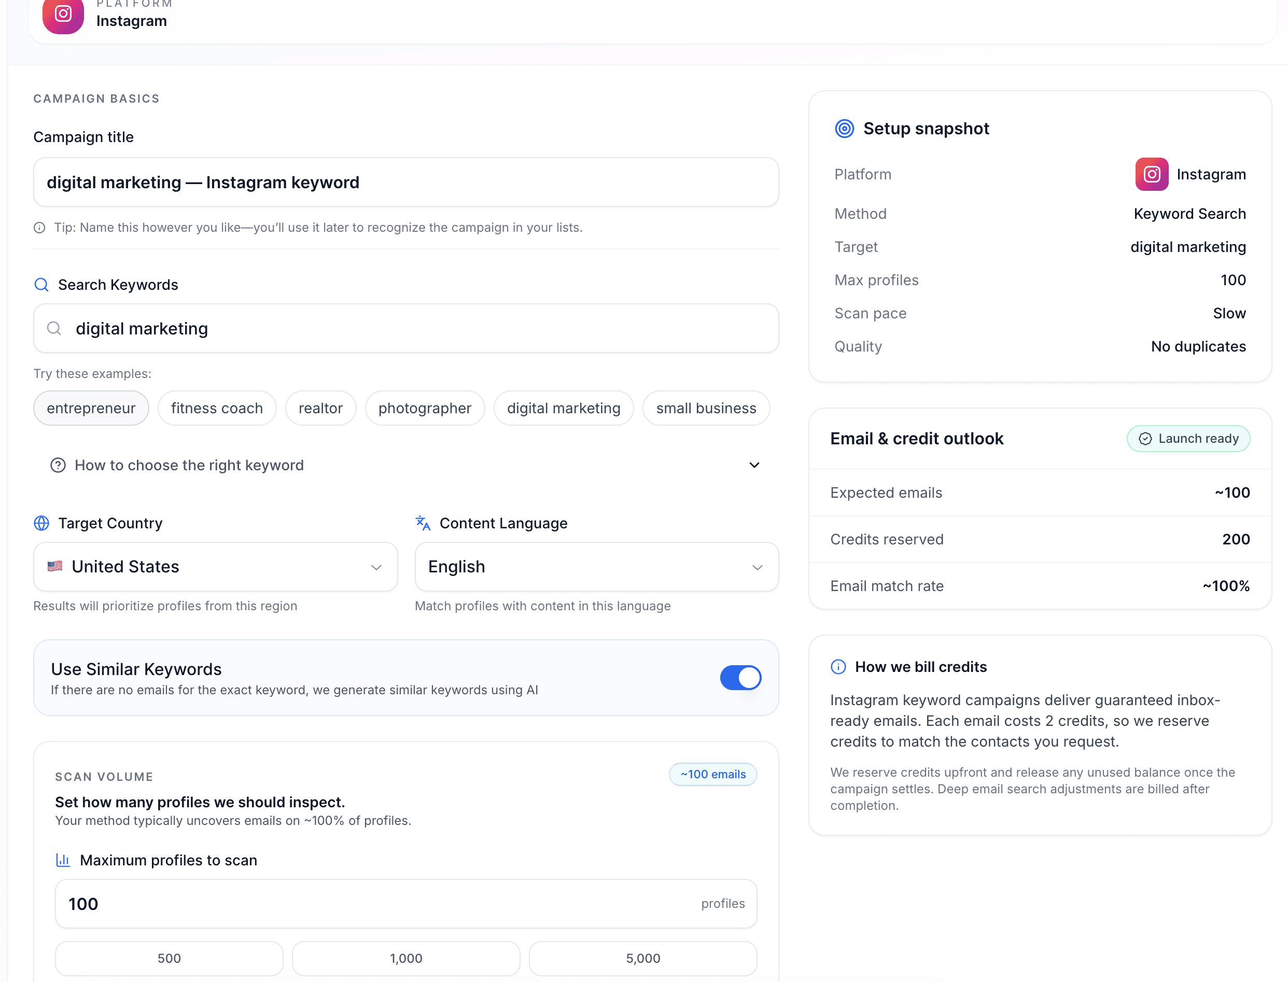Click the search icon inside the keyword field
The width and height of the screenshot is (1288, 982).
[x=54, y=328]
